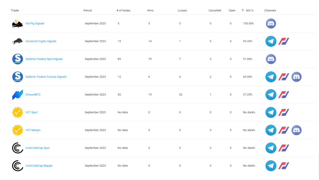Viewport: 319px width, 180px height.
Task: Click the CoinCodeCap Spot logo
Action: (x=17, y=148)
